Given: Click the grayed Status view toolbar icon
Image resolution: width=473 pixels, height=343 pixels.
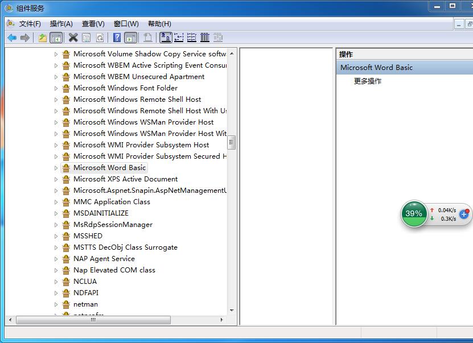Looking at the screenshot, I should tap(218, 38).
